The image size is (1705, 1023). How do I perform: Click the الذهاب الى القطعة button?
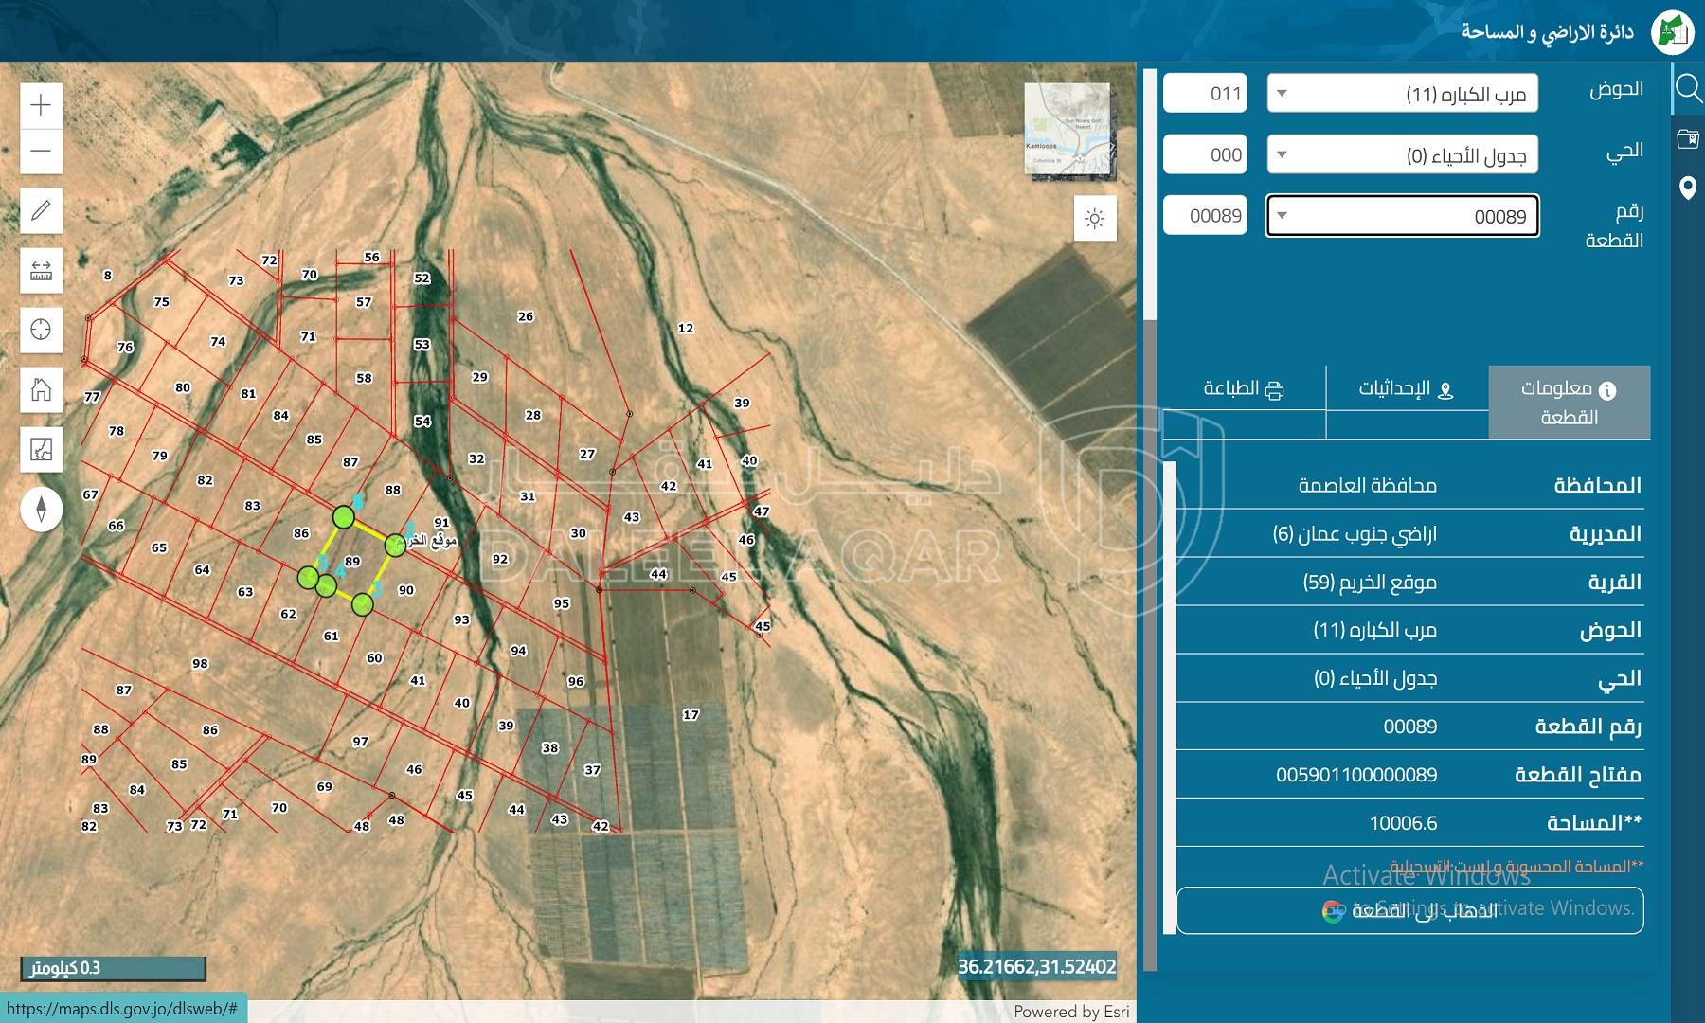coord(1409,910)
